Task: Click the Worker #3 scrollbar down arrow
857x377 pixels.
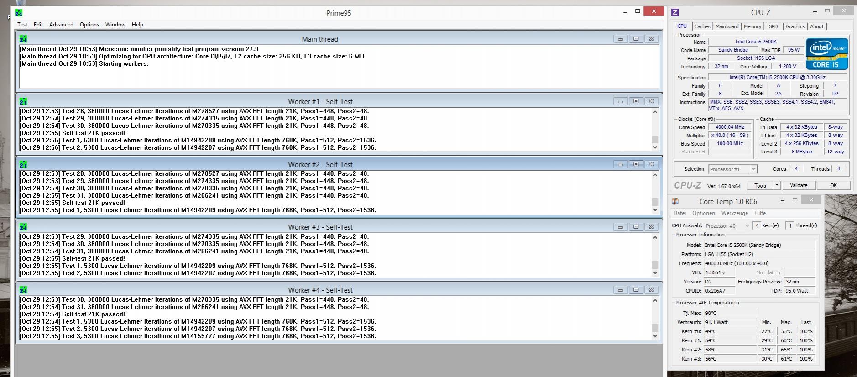Action: tap(655, 273)
